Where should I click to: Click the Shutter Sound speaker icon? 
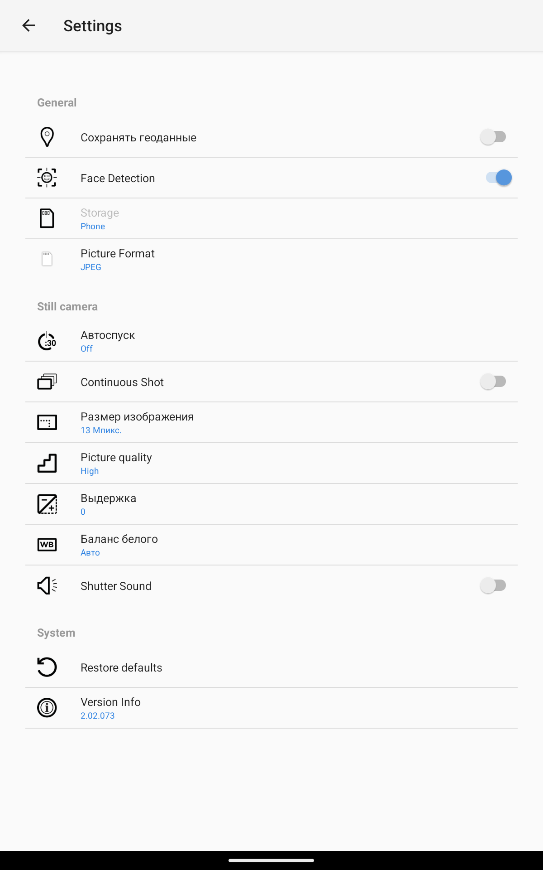click(47, 585)
